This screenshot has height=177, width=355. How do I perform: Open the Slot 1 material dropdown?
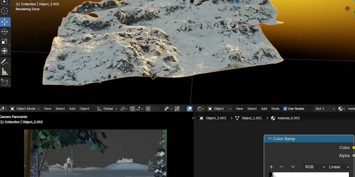coord(325,109)
